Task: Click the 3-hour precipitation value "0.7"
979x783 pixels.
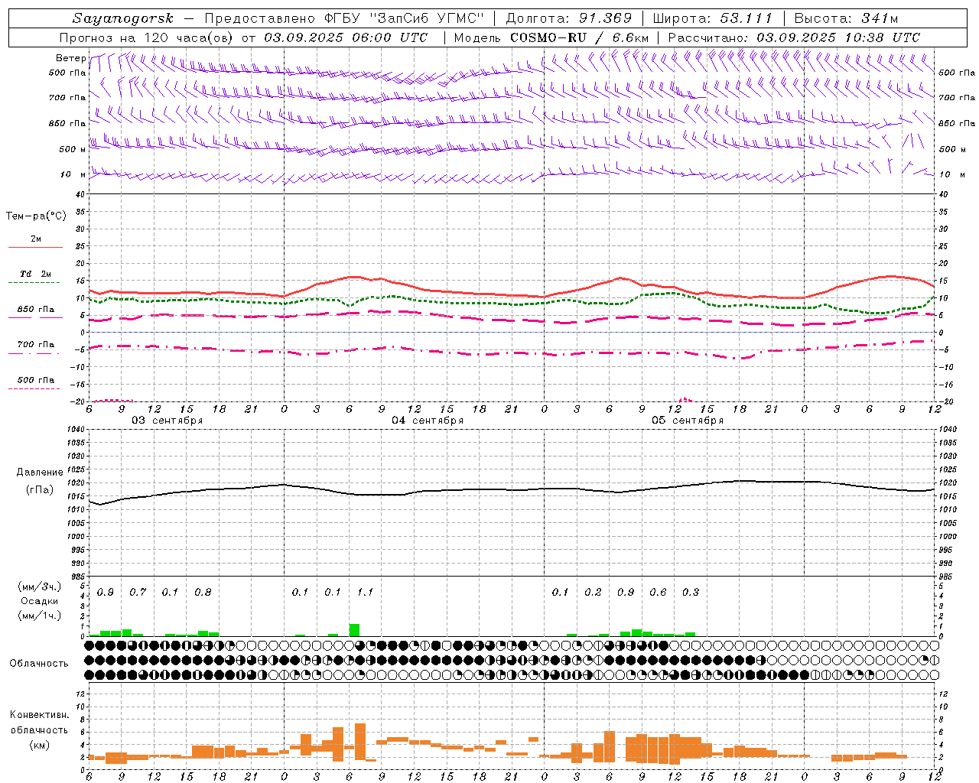Action: 138,593
